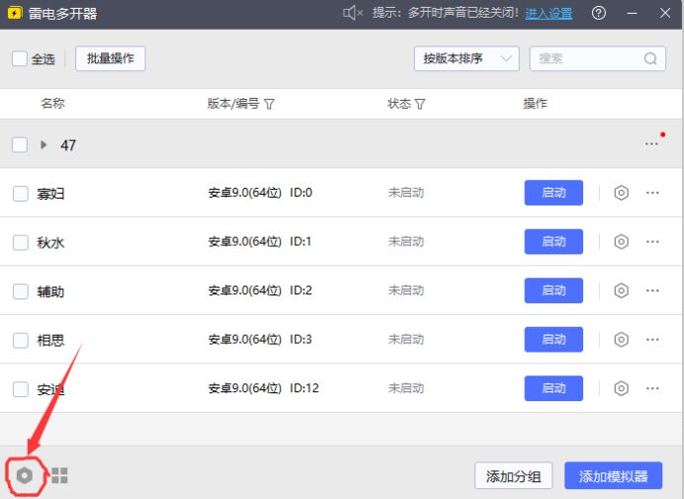Open the 进入设置 link
This screenshot has width=684, height=499.
[x=549, y=14]
